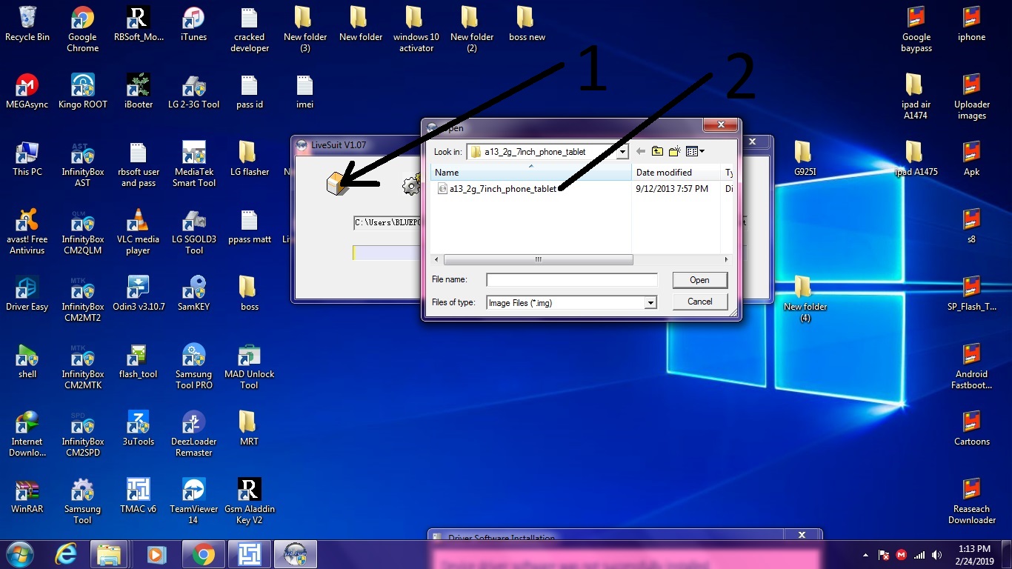This screenshot has height=569, width=1012.
Task: Click Cancel in the Open dialog
Action: coord(699,302)
